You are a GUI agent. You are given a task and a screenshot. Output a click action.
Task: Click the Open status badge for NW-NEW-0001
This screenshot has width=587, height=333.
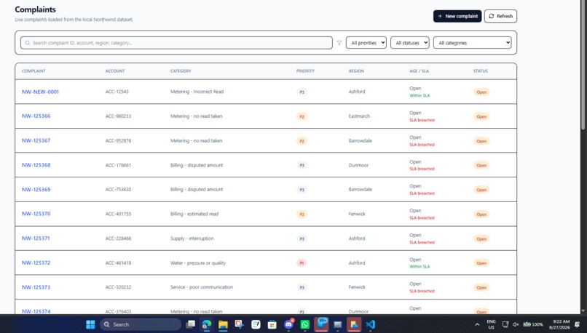481,92
